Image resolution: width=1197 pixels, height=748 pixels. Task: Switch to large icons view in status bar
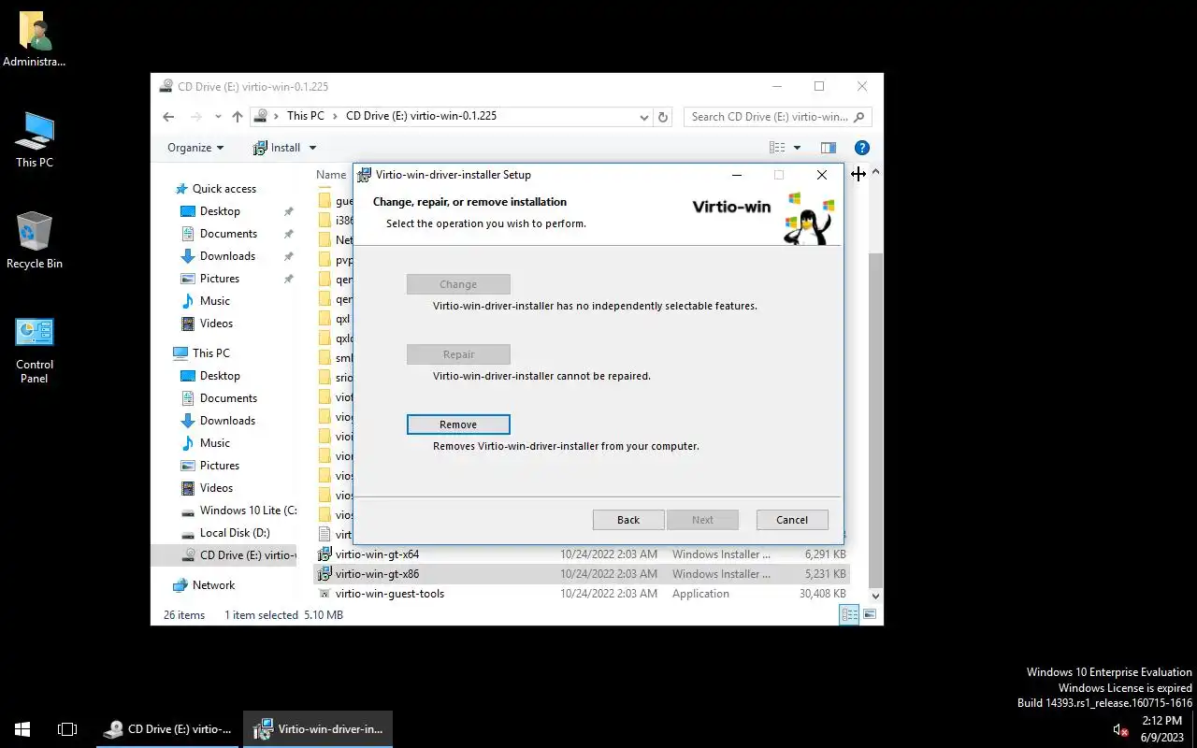click(x=870, y=614)
